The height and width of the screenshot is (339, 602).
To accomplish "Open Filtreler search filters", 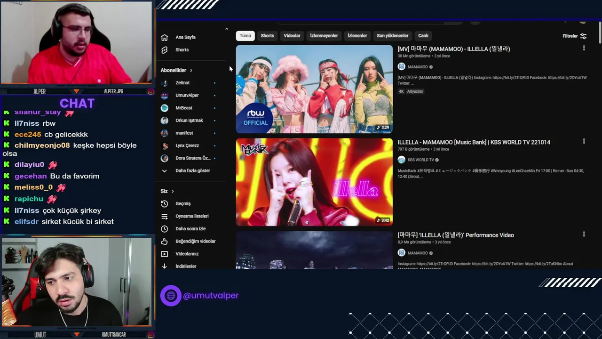I will 574,36.
